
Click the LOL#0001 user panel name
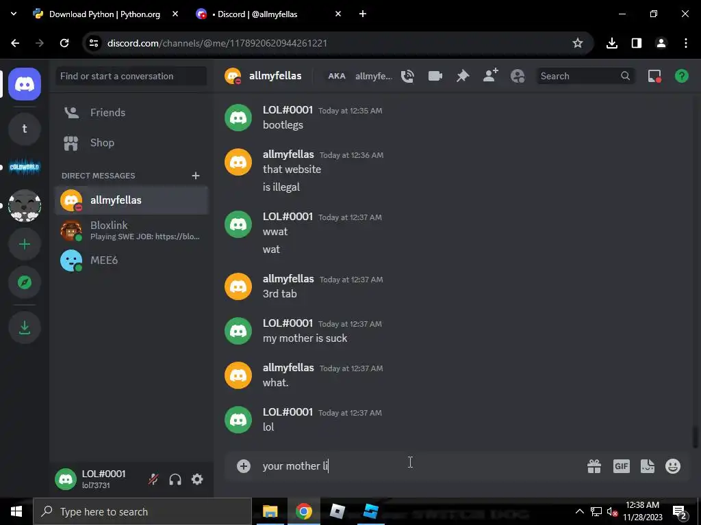[104, 474]
